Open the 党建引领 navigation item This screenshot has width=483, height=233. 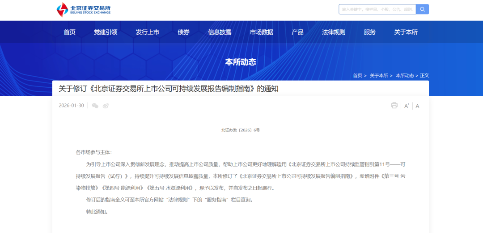[106, 32]
